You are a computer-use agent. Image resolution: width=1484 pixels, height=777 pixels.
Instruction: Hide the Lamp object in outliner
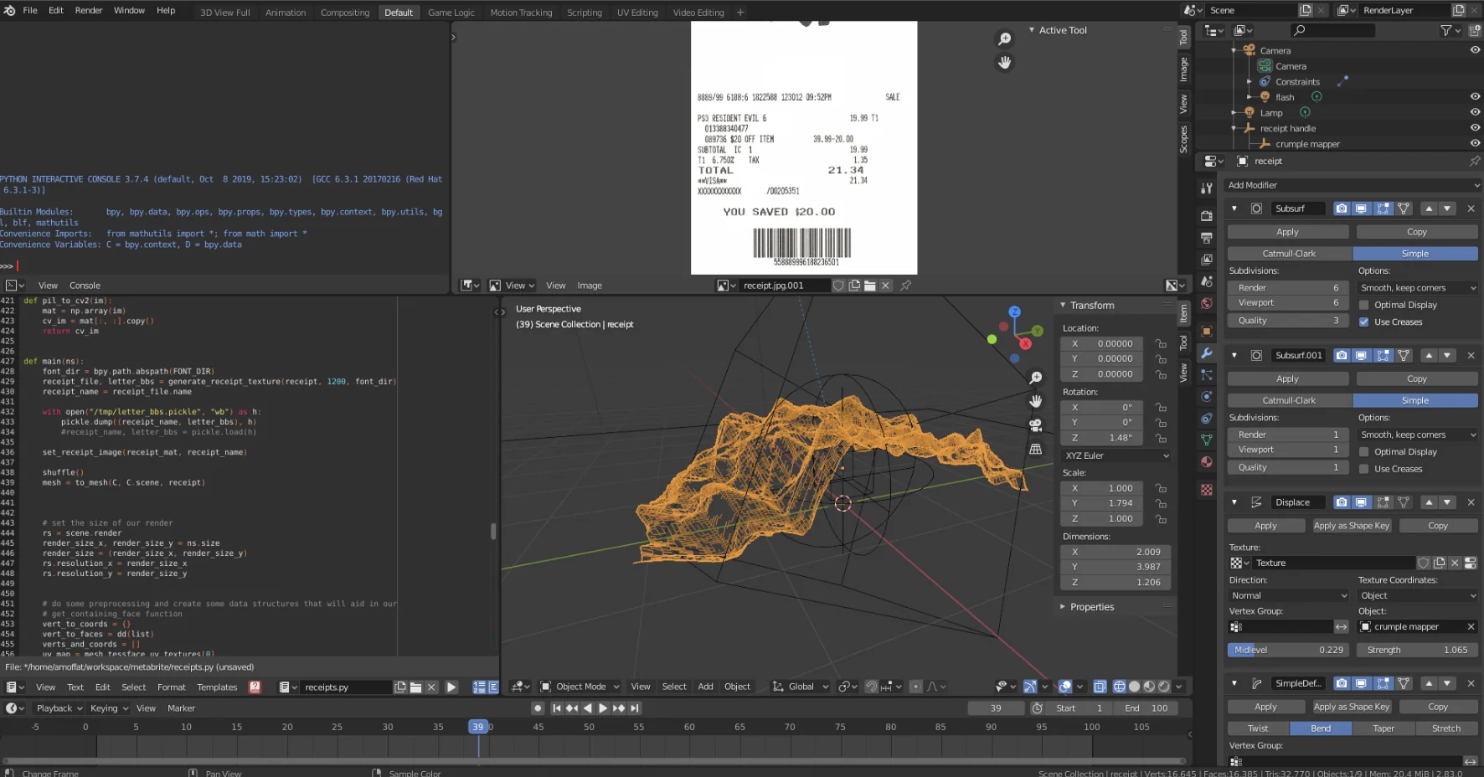(x=1475, y=112)
